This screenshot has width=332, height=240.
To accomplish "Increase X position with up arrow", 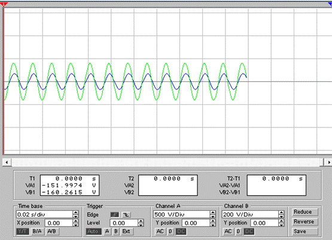I will click(x=76, y=221).
